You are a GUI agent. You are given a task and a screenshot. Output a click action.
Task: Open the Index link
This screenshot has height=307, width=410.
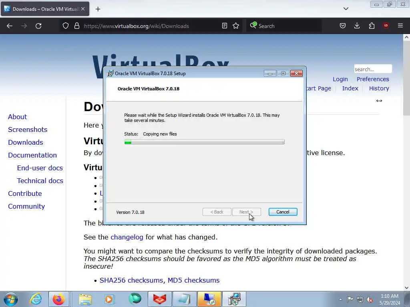[350, 88]
